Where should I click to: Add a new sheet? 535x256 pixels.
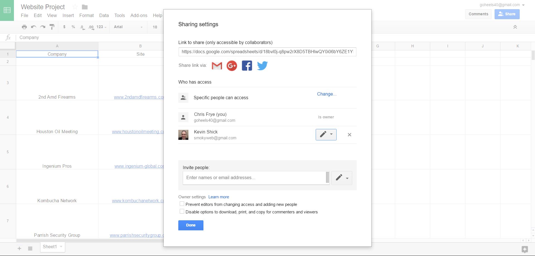(x=19, y=248)
